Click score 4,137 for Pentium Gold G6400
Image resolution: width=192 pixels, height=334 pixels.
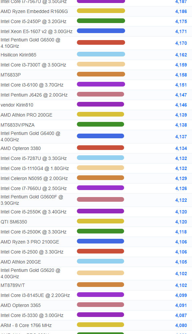[181, 137]
